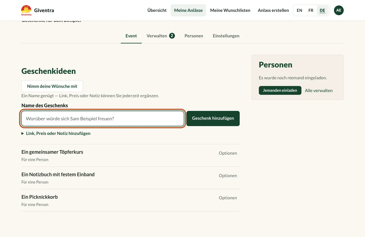Open the AE user avatar menu
This screenshot has height=237, width=365.
pos(339,10)
